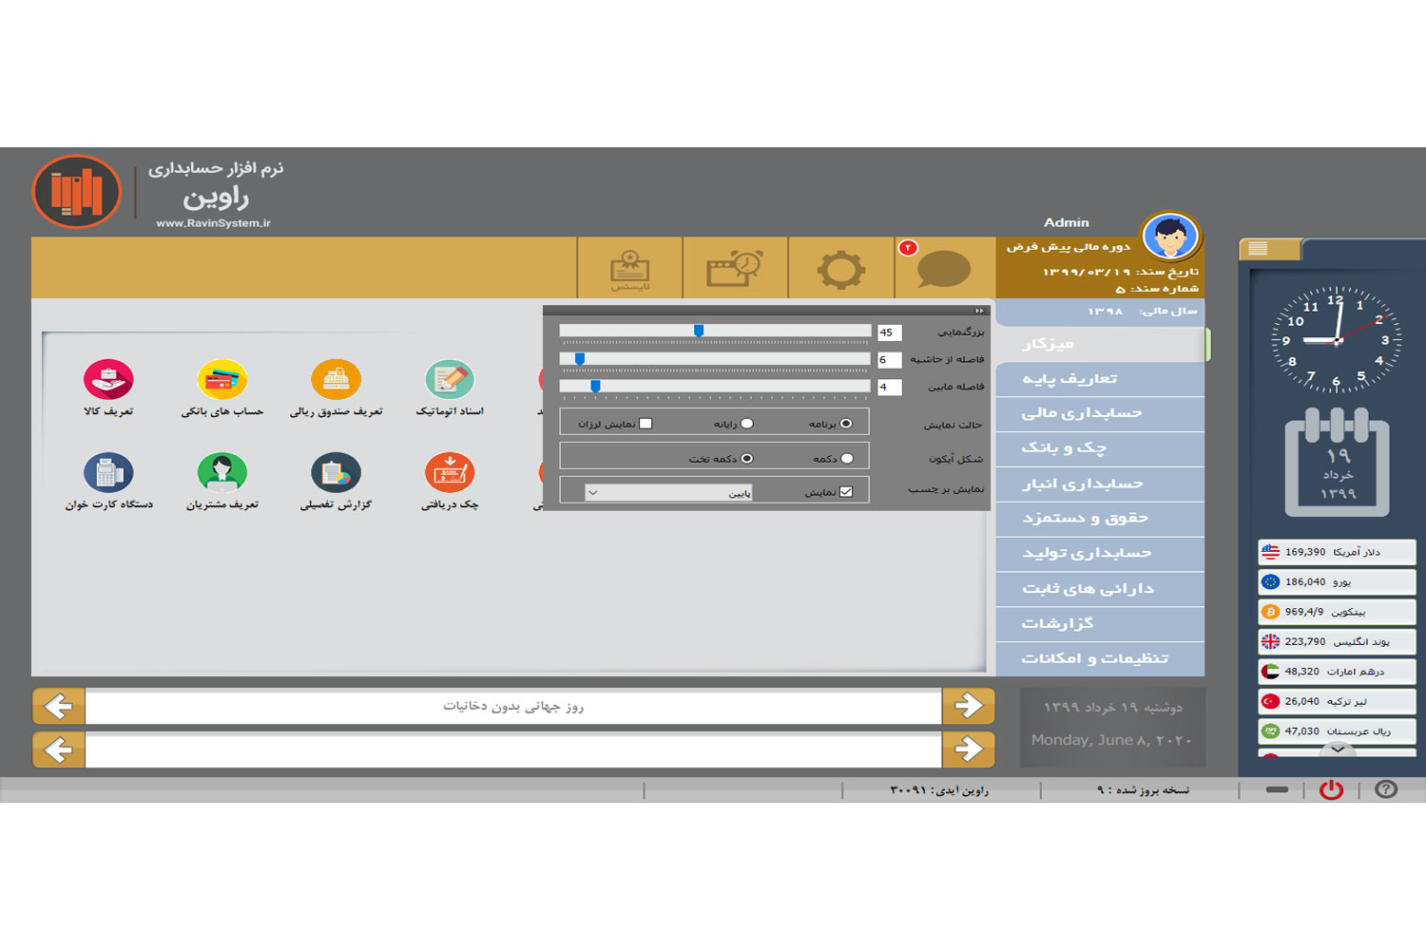Open the تعریف کالا (define goods) icon
Image resolution: width=1426 pixels, height=950 pixels.
(108, 381)
